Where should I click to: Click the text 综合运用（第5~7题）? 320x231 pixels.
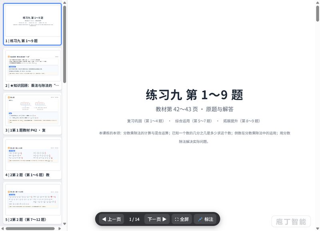pyautogui.click(x=194, y=121)
